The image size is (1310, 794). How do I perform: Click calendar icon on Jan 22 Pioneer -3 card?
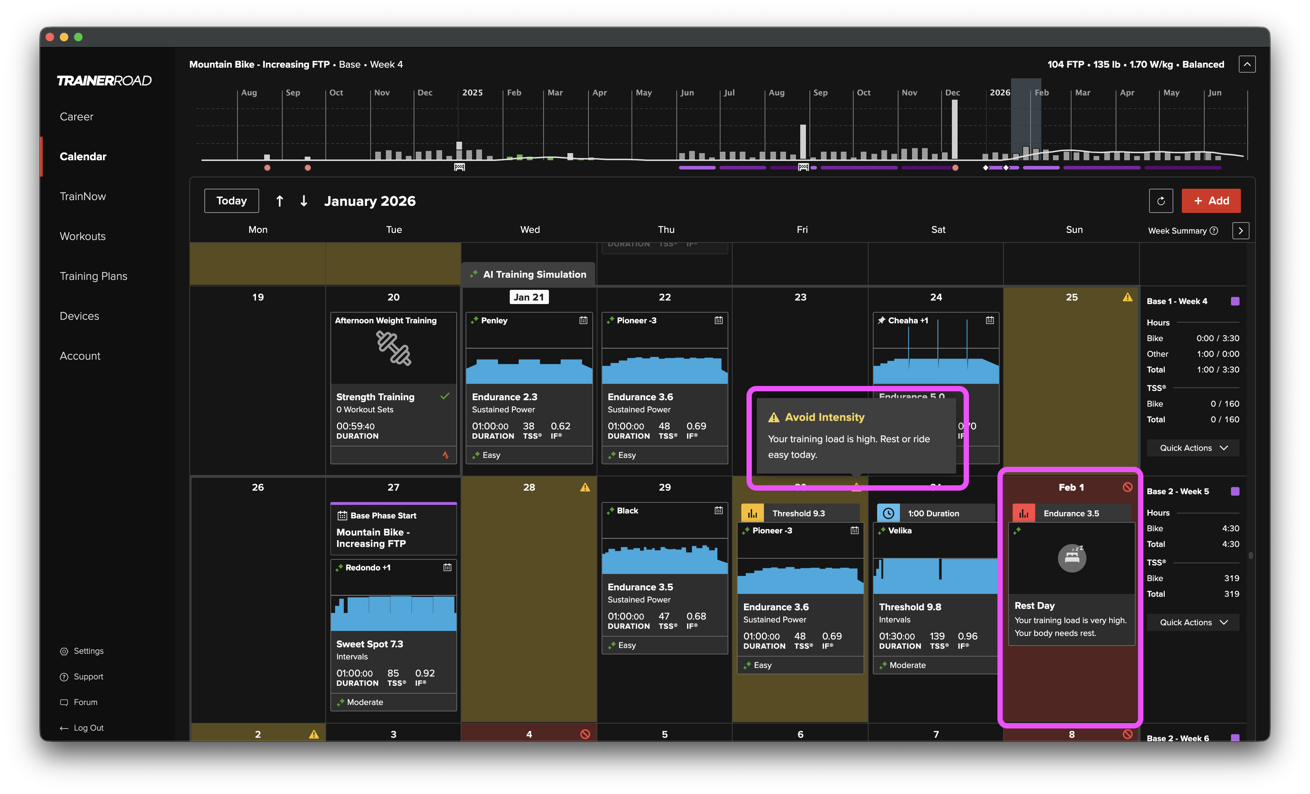[719, 320]
